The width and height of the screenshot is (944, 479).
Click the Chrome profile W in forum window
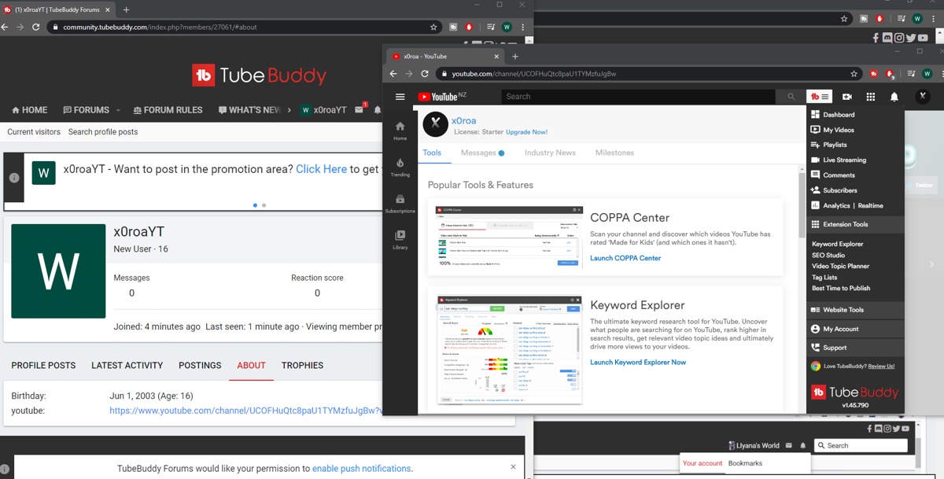(x=507, y=27)
